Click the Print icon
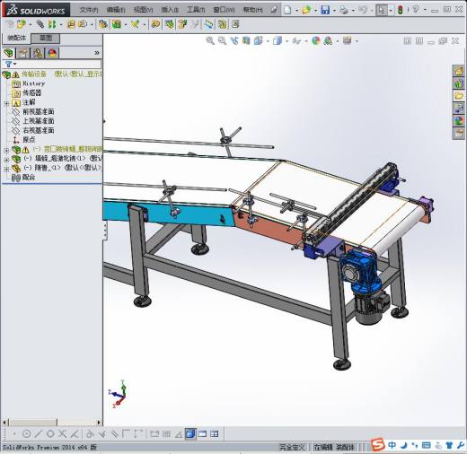 coord(344,10)
